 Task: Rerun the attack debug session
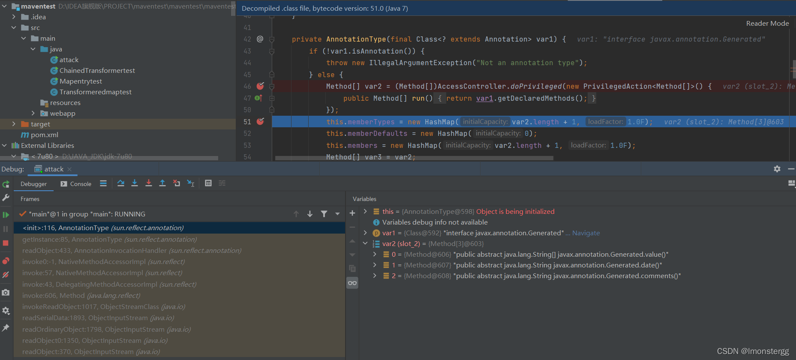[6, 184]
